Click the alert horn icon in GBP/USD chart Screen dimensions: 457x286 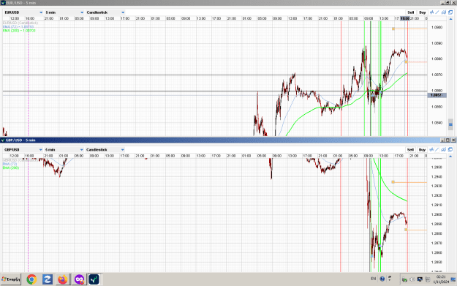[444, 149]
